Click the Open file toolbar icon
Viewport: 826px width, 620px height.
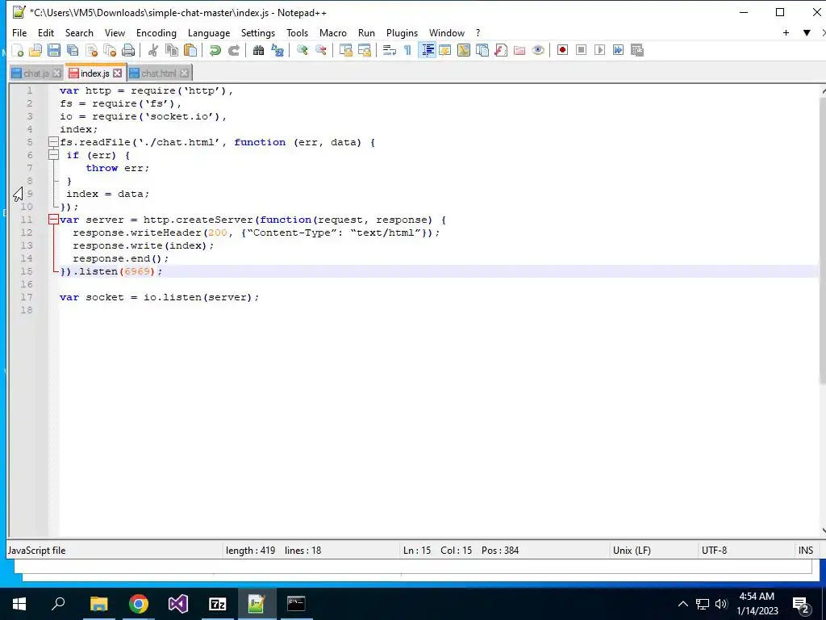pos(35,50)
